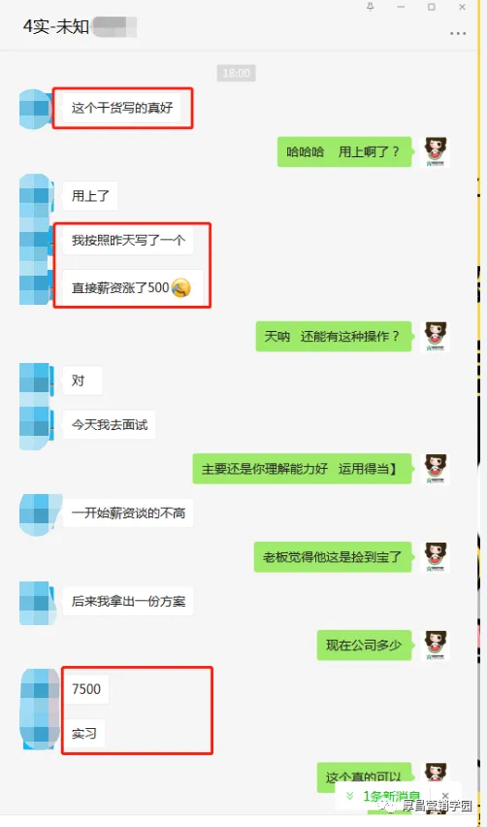Pin the chat window on top
The height and width of the screenshot is (827, 487).
[371, 7]
